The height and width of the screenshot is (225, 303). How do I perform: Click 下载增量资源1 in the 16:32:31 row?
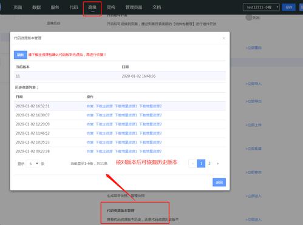[x=126, y=106]
